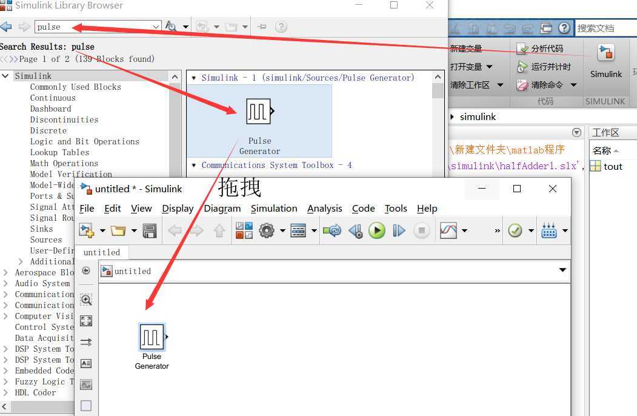Screen dimensions: 637x416
Task: Open the 清除命令 dropdown arrow
Action: tap(573, 85)
